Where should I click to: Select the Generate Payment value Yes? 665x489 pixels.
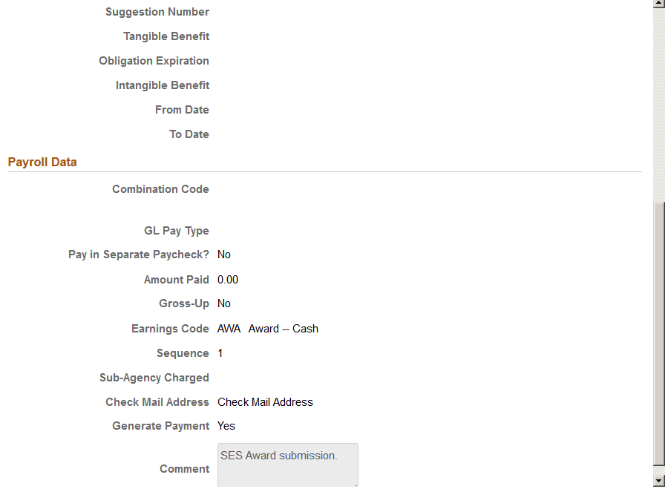point(226,425)
